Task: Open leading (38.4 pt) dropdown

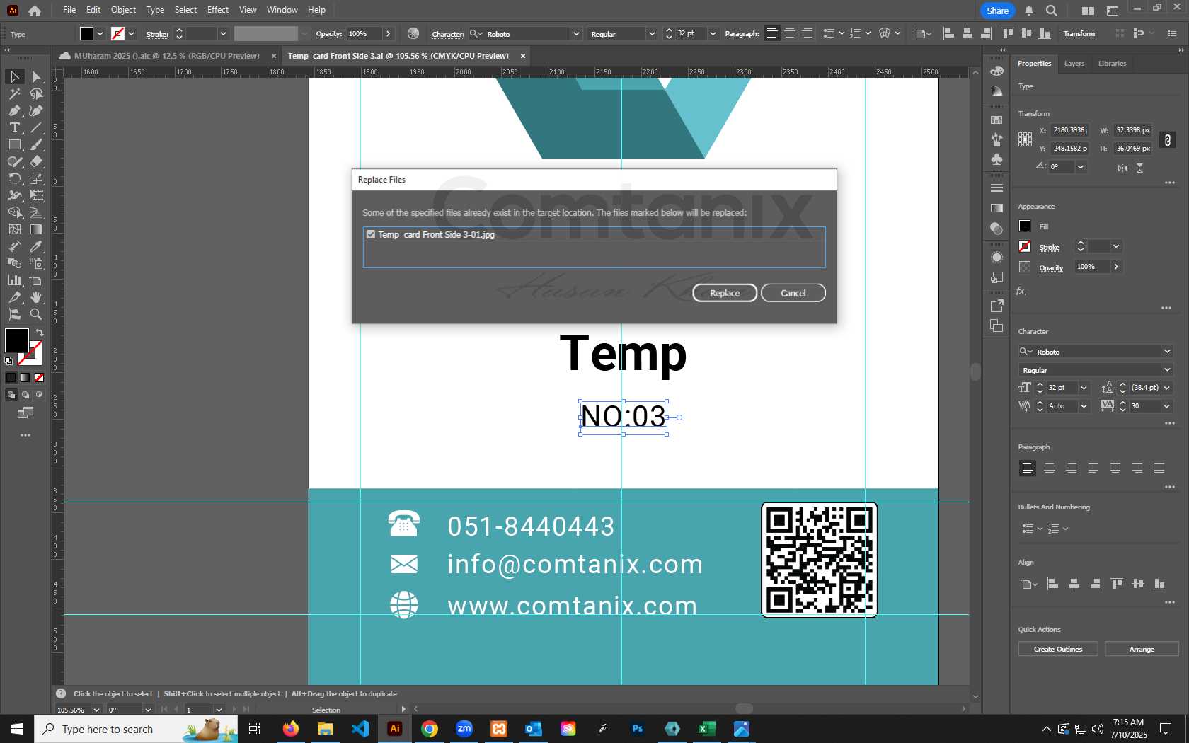Action: [1167, 388]
